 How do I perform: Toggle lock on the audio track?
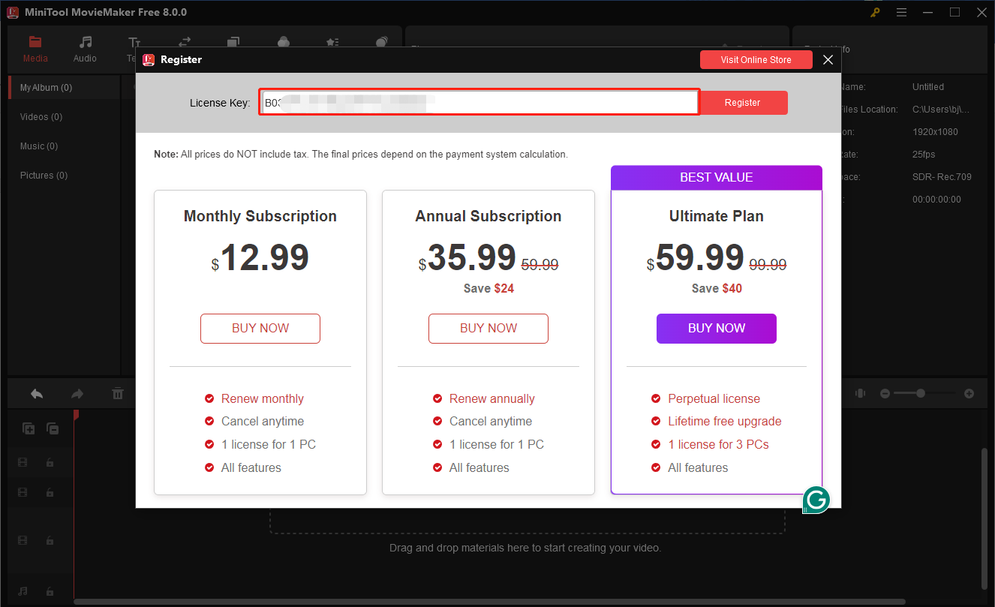[x=50, y=591]
